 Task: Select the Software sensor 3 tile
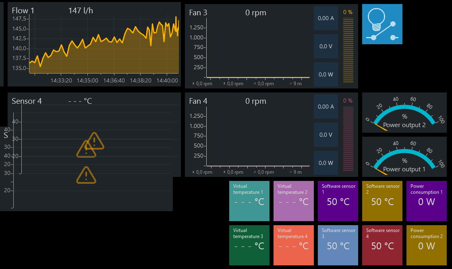tap(338, 245)
